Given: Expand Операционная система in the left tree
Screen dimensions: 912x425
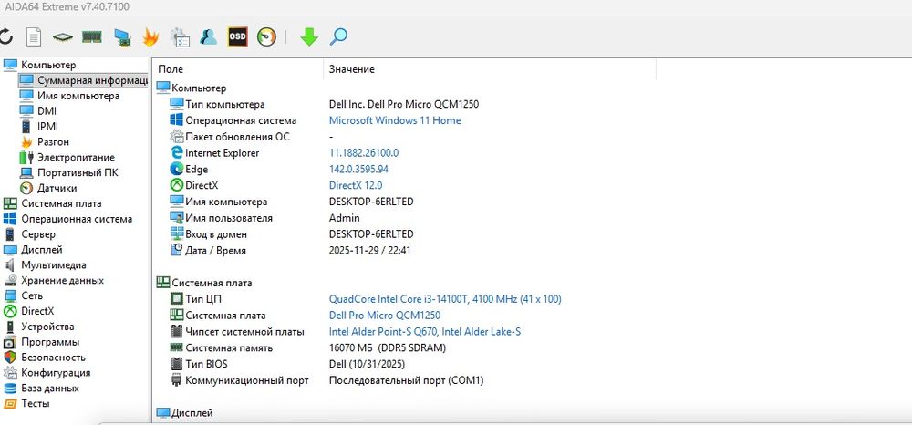Looking at the screenshot, I should [77, 219].
